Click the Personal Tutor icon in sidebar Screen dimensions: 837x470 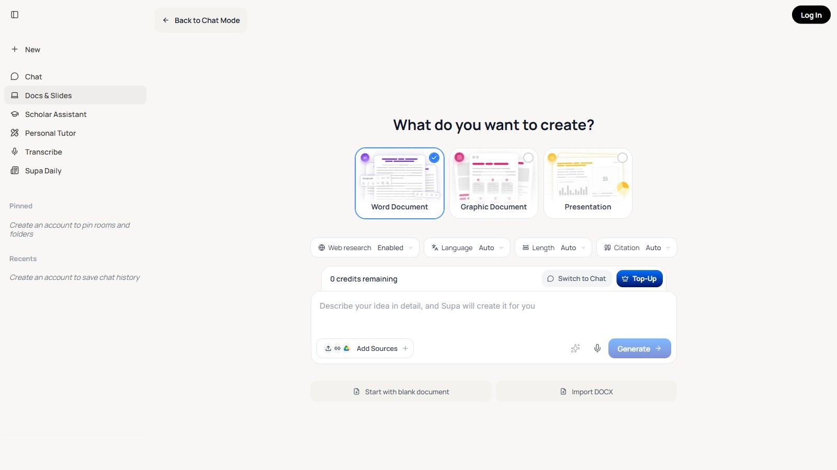pos(15,133)
